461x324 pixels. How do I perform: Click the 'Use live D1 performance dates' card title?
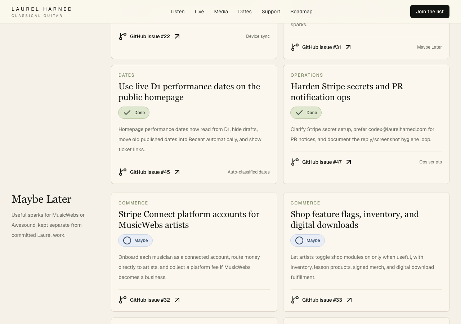(x=189, y=92)
